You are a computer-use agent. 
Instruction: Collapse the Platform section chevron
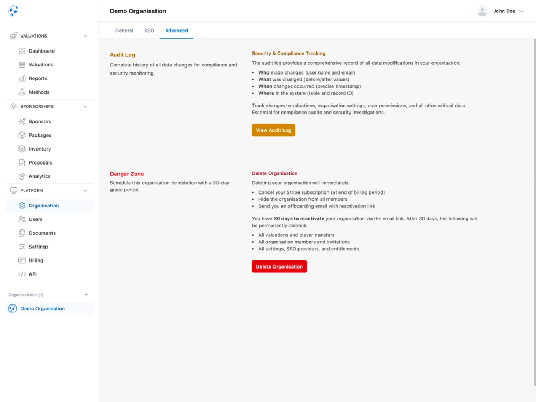pos(85,191)
